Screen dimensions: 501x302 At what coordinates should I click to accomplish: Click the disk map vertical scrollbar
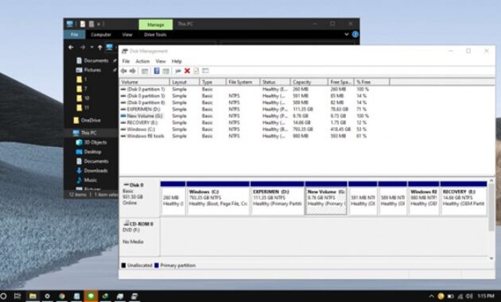point(491,206)
